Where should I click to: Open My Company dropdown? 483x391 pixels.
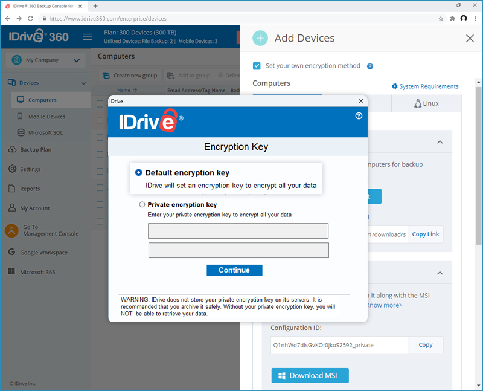pyautogui.click(x=46, y=60)
